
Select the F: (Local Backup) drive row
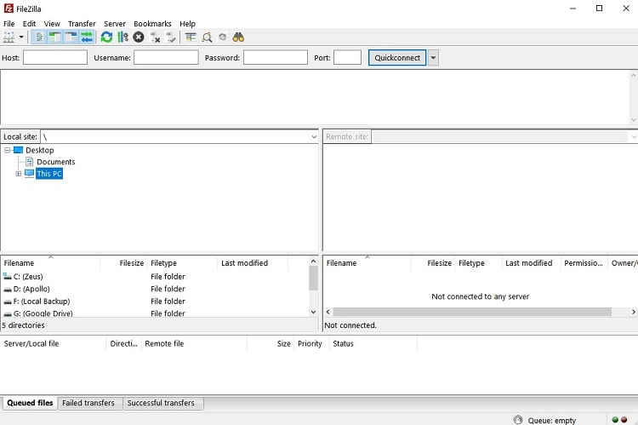pos(155,302)
